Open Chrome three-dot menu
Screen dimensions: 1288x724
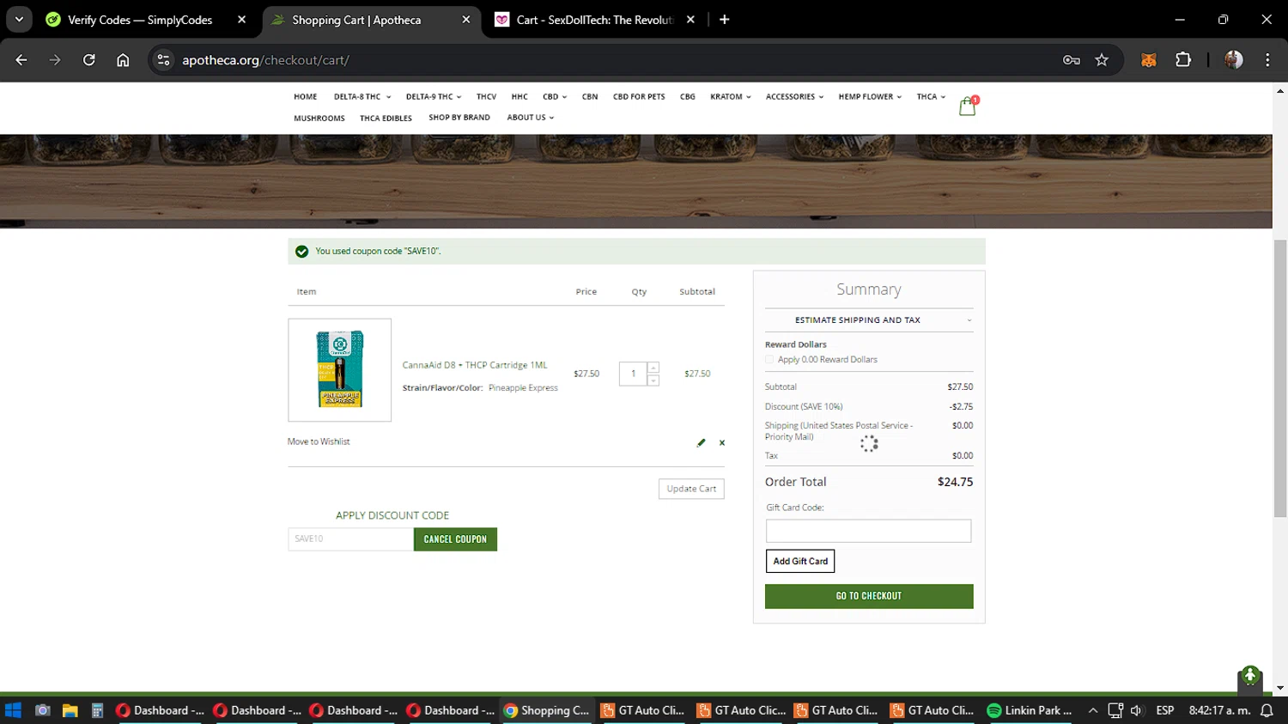1267,60
